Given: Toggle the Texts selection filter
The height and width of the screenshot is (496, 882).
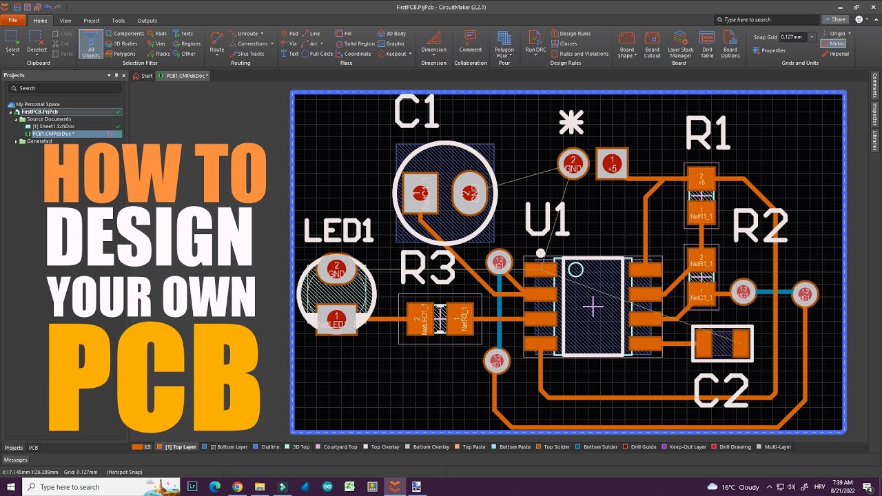Looking at the screenshot, I should point(183,33).
